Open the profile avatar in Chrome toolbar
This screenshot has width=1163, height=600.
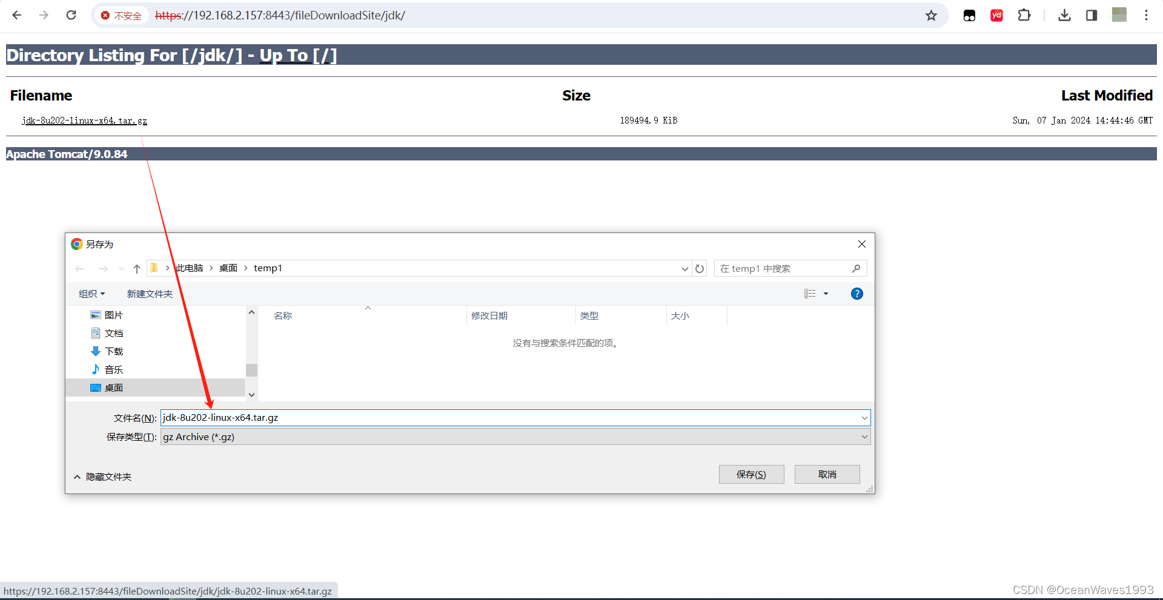(x=1119, y=15)
